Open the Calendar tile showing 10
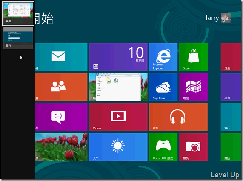This screenshot has height=181, width=243. (118, 57)
